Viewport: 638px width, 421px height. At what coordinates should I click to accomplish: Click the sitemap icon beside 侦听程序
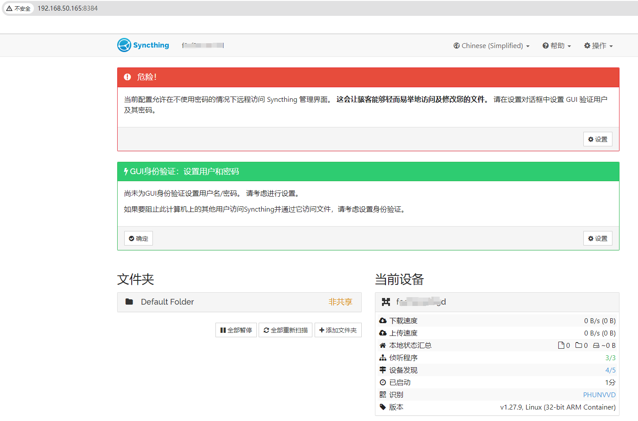[383, 358]
